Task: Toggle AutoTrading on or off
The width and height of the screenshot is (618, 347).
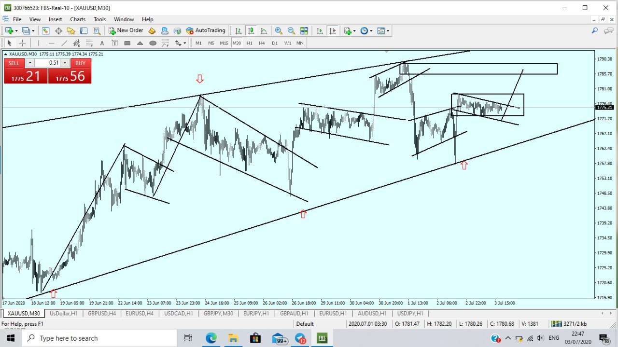Action: (x=206, y=31)
